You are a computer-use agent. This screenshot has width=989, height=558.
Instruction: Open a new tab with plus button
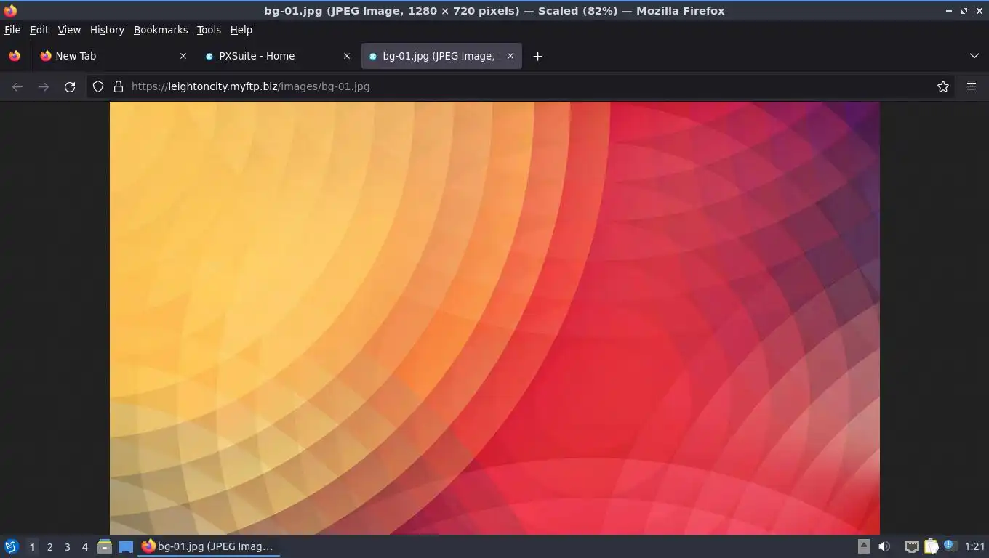(537, 56)
